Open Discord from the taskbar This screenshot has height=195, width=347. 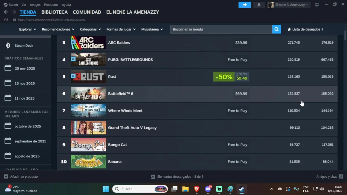pos(208,189)
